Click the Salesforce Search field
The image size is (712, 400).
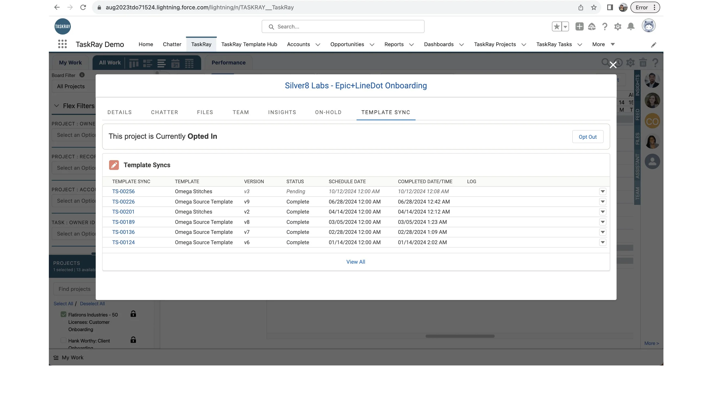click(343, 27)
